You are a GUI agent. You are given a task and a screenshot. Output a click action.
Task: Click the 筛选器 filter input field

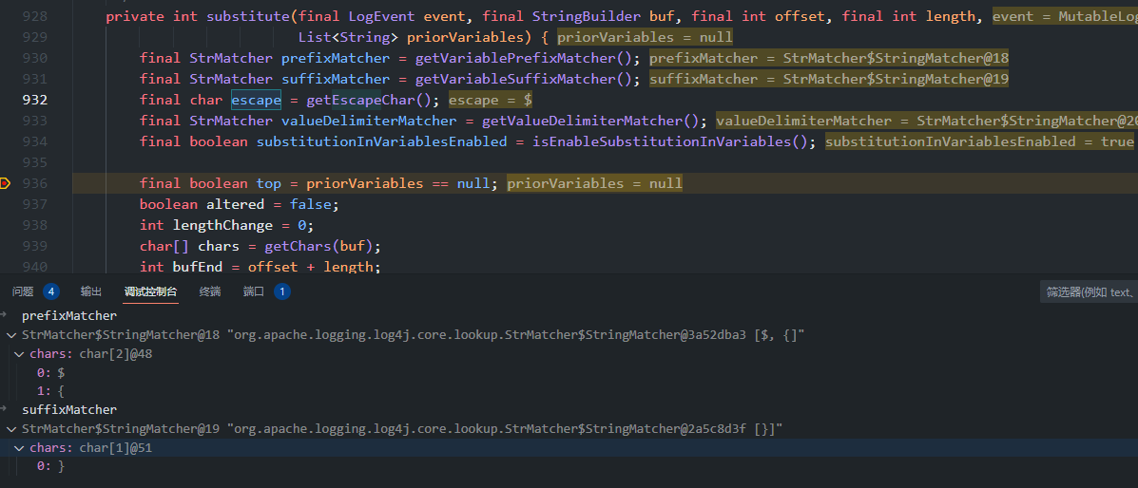tap(1089, 292)
